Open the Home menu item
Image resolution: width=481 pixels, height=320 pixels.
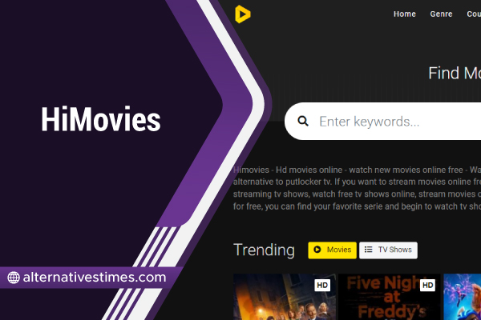405,14
